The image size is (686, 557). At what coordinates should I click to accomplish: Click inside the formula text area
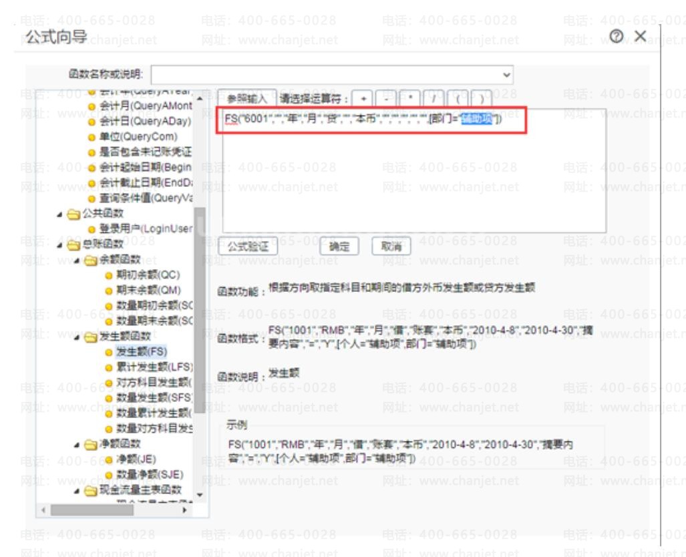pyautogui.click(x=414, y=171)
